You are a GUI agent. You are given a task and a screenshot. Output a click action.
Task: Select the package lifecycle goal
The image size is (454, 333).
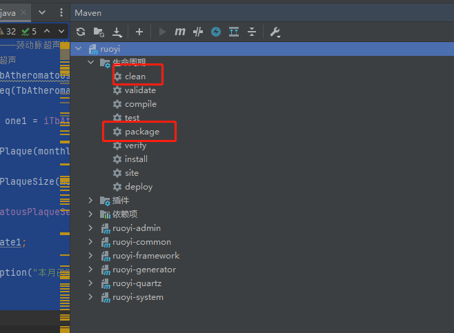click(142, 132)
